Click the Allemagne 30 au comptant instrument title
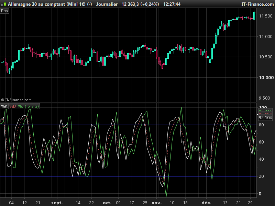This screenshot has width=275, height=206. 36,4
